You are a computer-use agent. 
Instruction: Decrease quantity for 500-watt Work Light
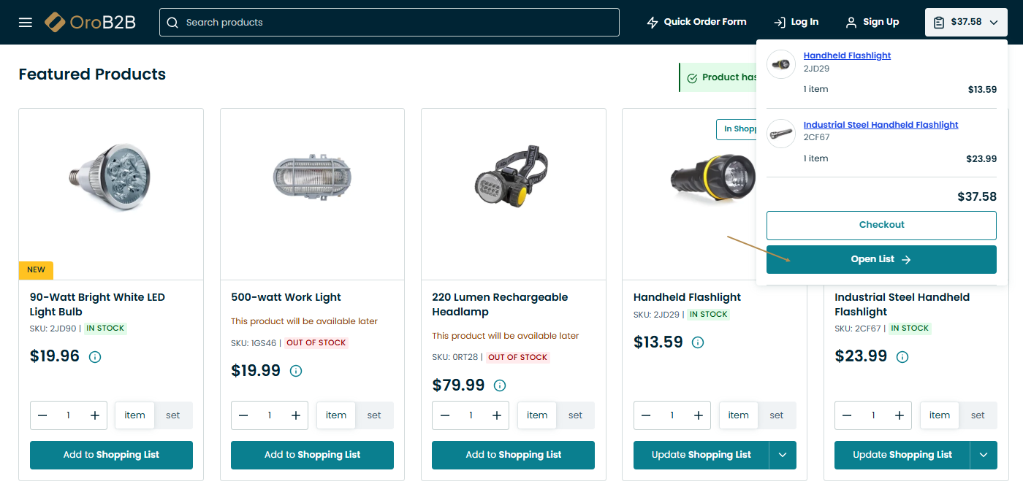click(243, 415)
